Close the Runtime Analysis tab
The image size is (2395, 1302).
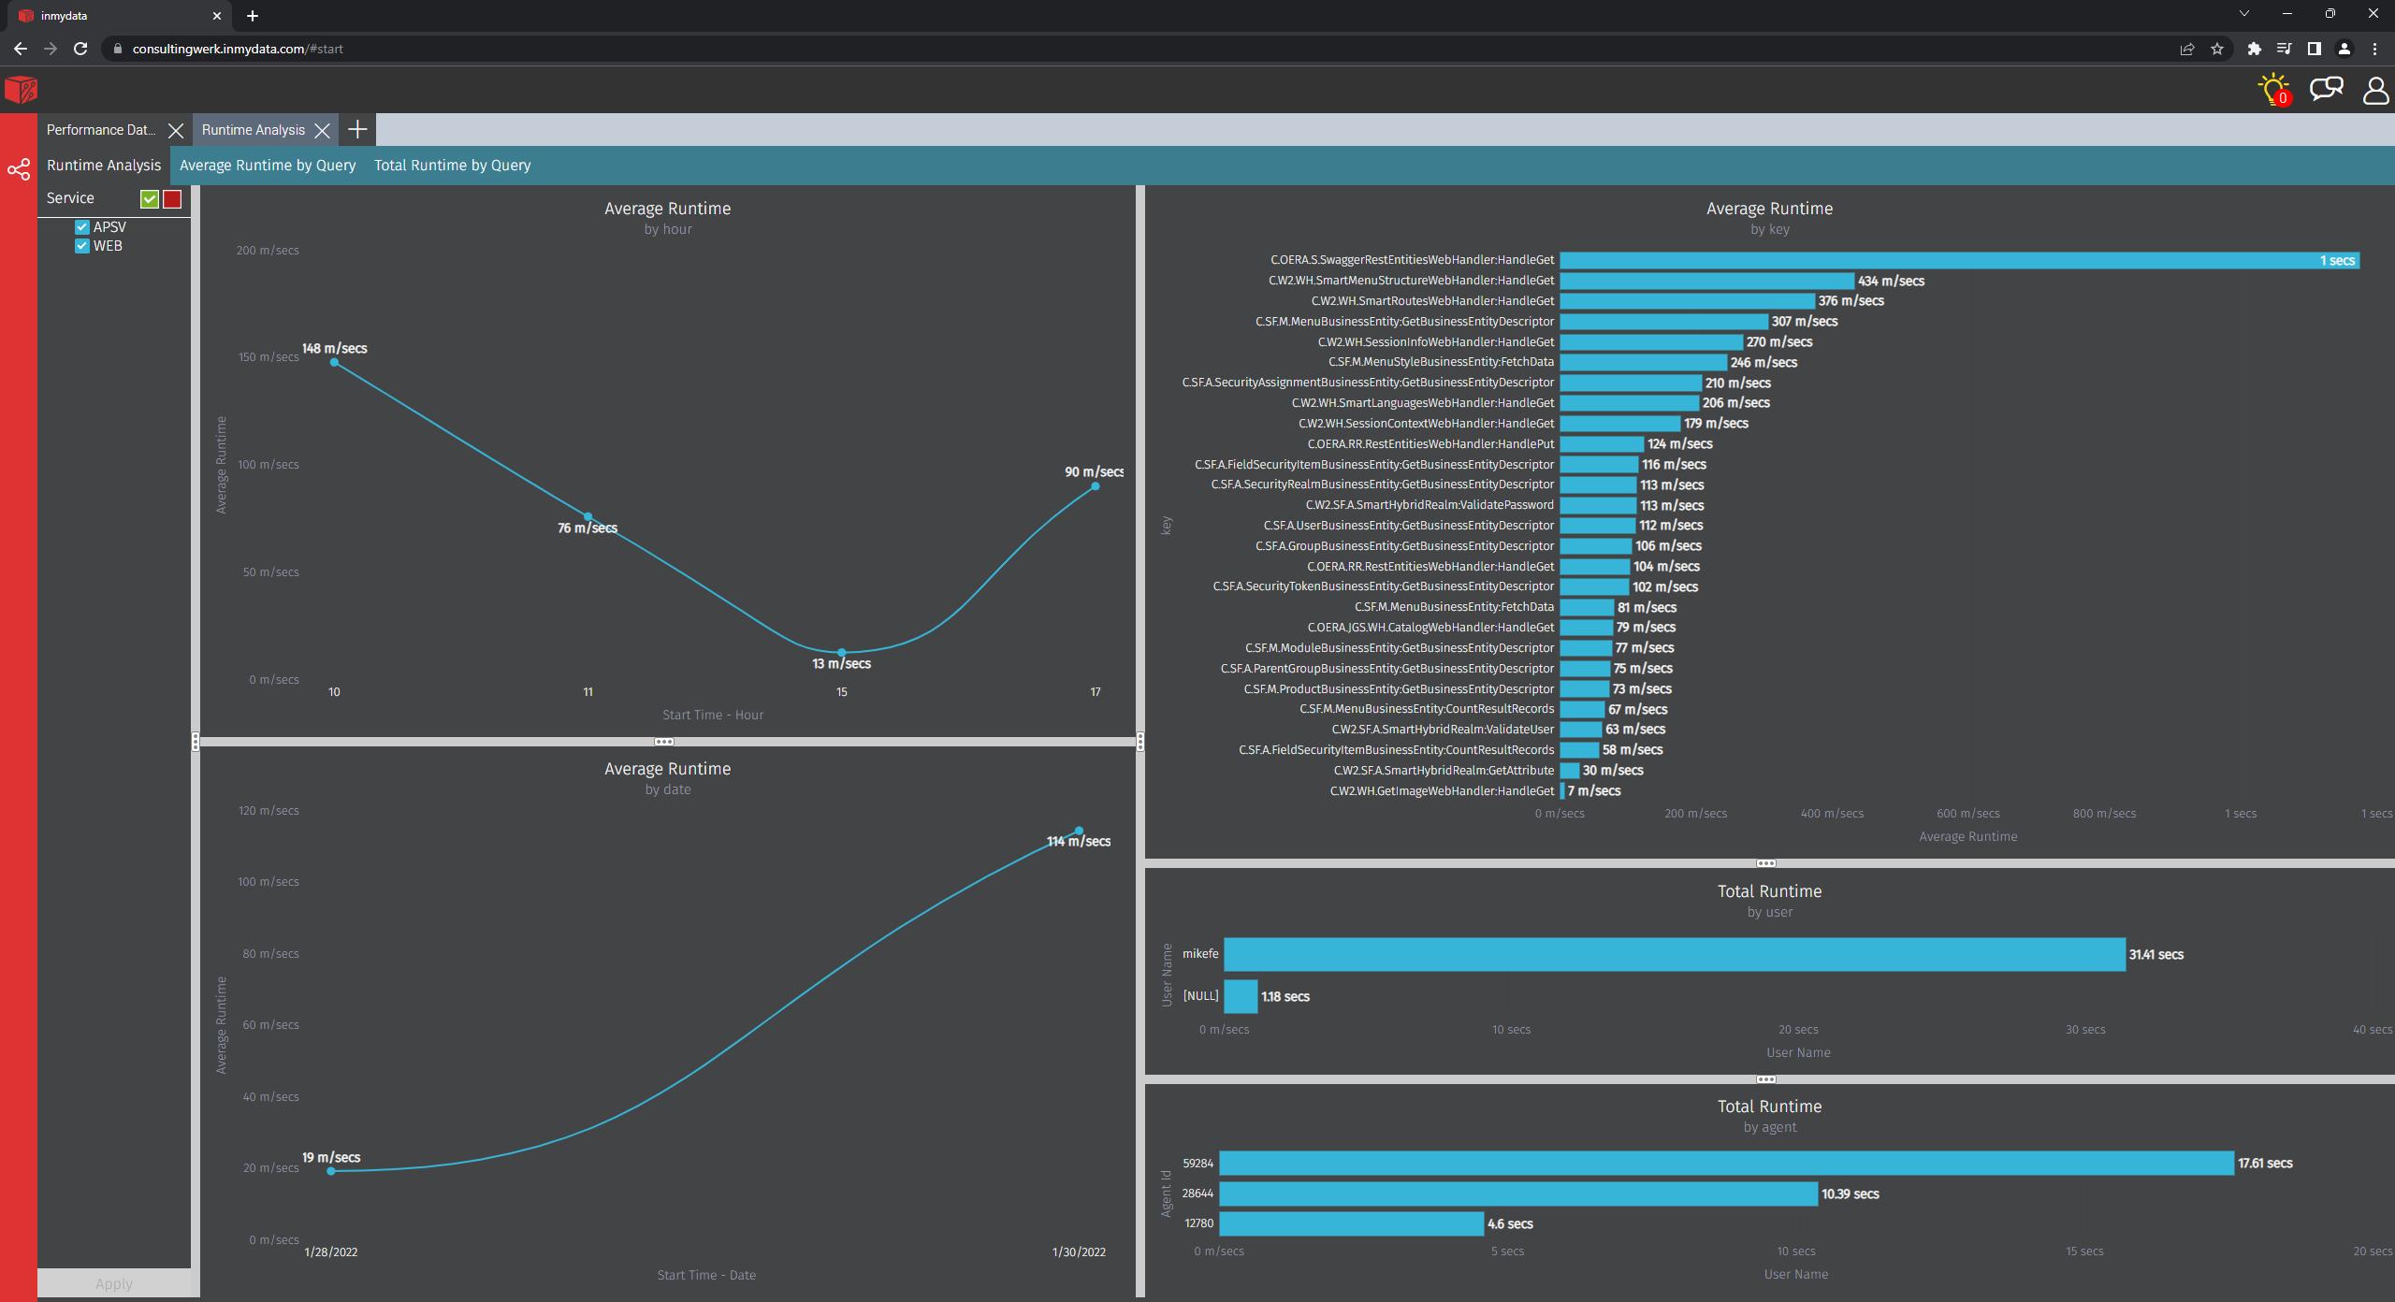[x=323, y=130]
